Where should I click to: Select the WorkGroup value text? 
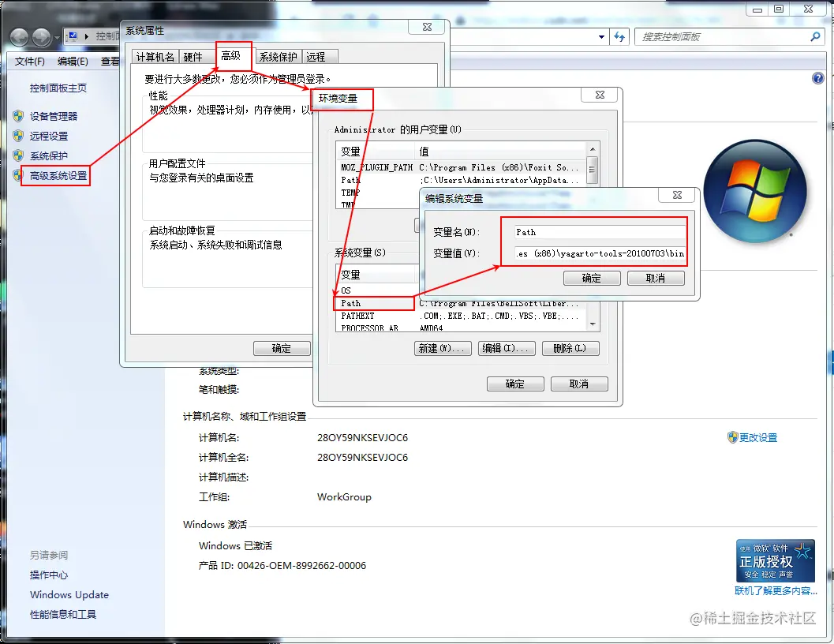[x=344, y=496]
